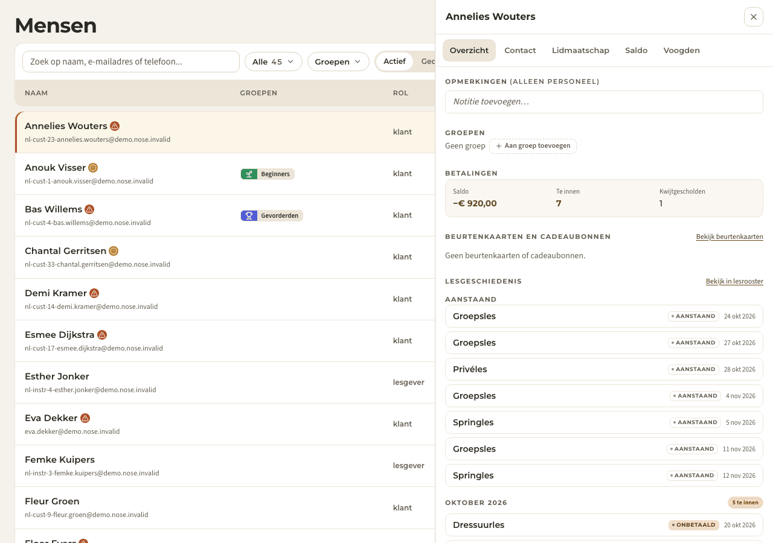This screenshot has width=773, height=543.
Task: Click warning icon next to Demi Kramer
Action: (x=94, y=293)
